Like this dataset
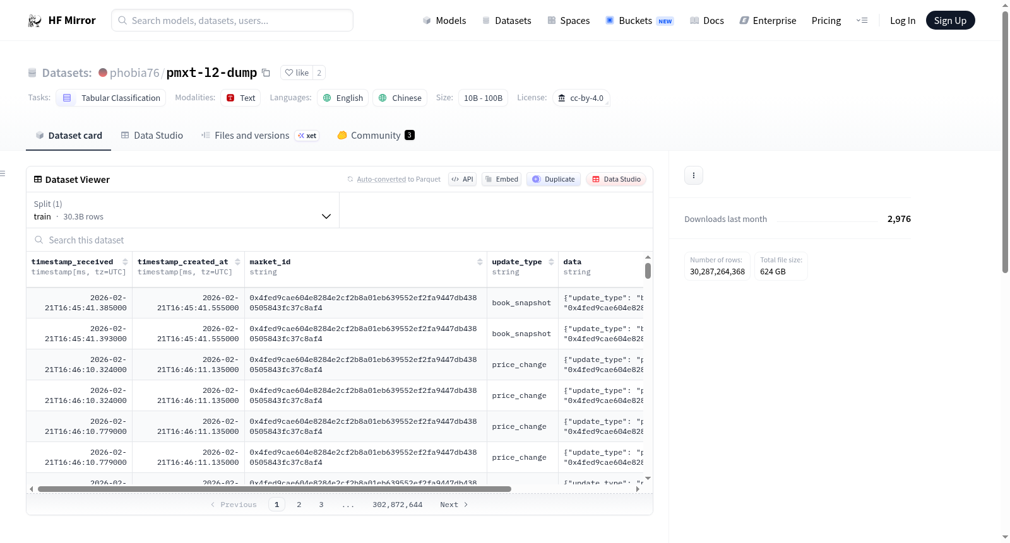 pos(297,73)
